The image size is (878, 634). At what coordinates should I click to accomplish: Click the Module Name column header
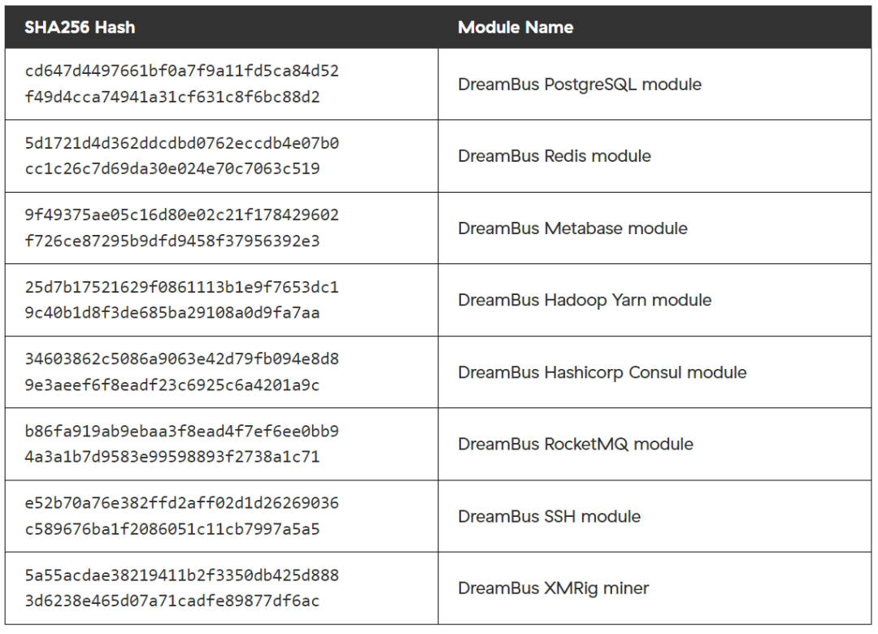point(515,27)
